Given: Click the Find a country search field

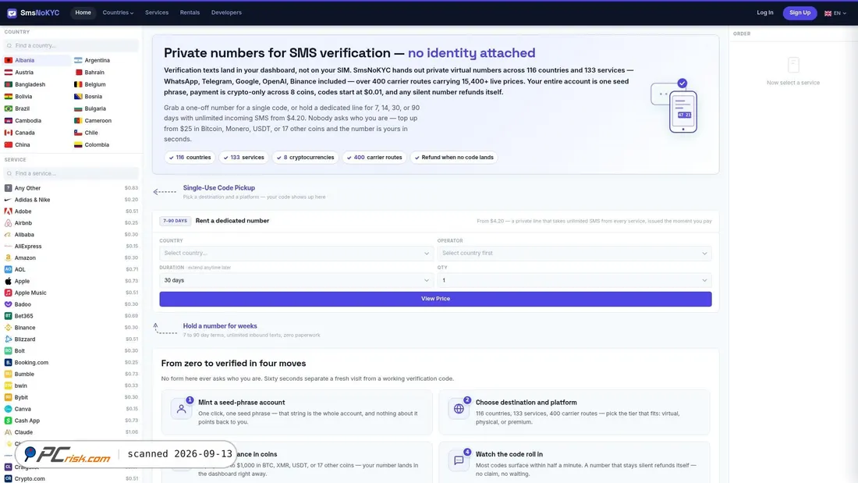Looking at the screenshot, I should (x=71, y=45).
